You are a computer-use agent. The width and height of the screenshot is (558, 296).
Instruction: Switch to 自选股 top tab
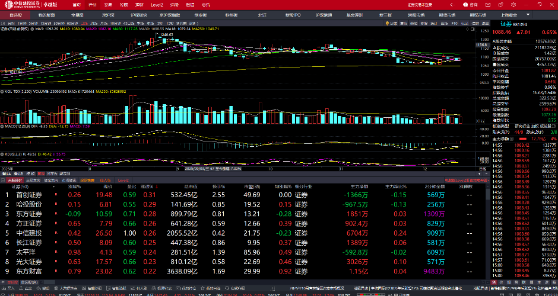[15, 15]
